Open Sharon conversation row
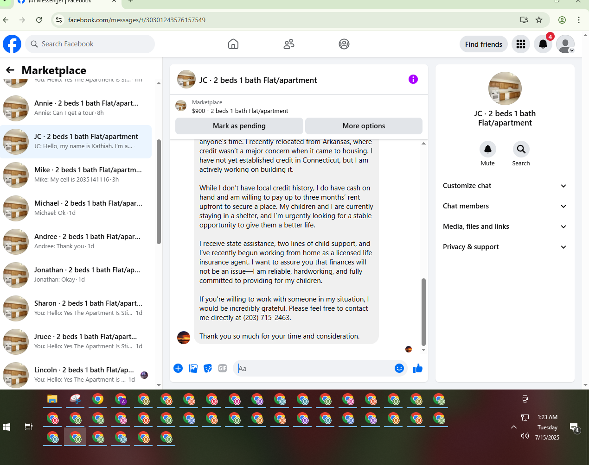The width and height of the screenshot is (589, 465). tap(76, 308)
